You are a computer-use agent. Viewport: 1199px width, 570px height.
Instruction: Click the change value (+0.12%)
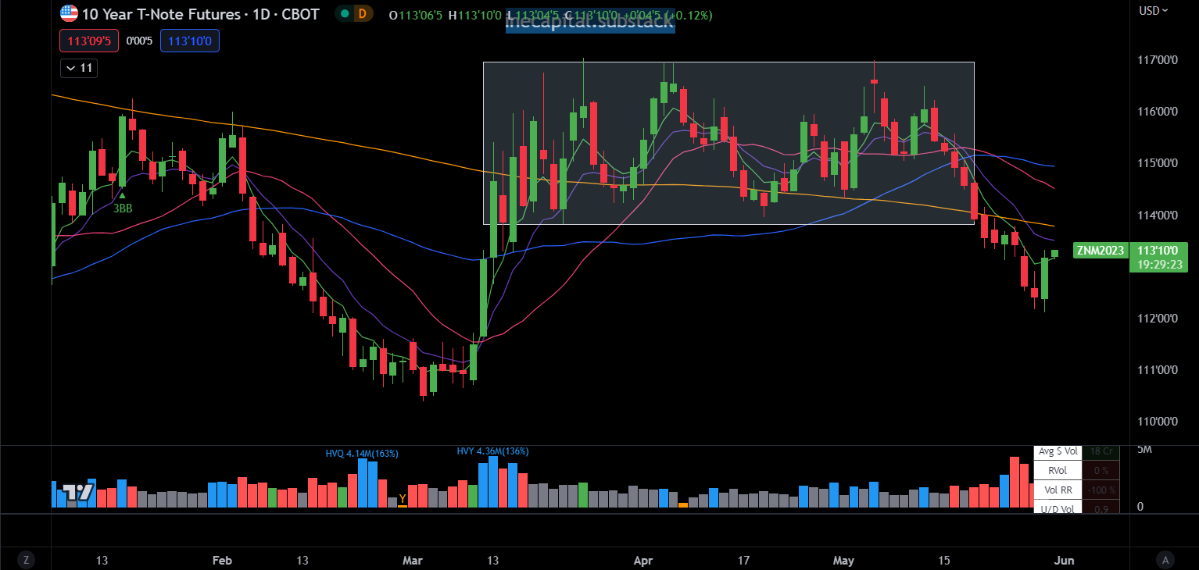point(688,16)
